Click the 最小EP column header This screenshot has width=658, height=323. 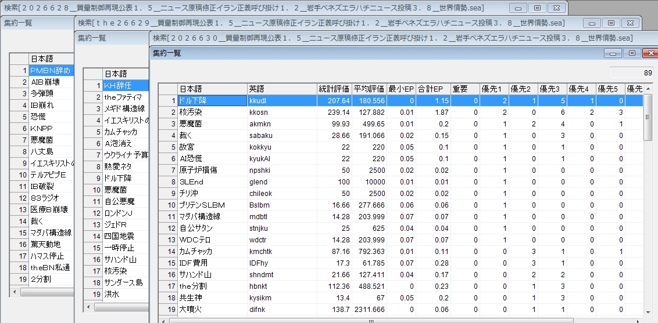[401, 89]
